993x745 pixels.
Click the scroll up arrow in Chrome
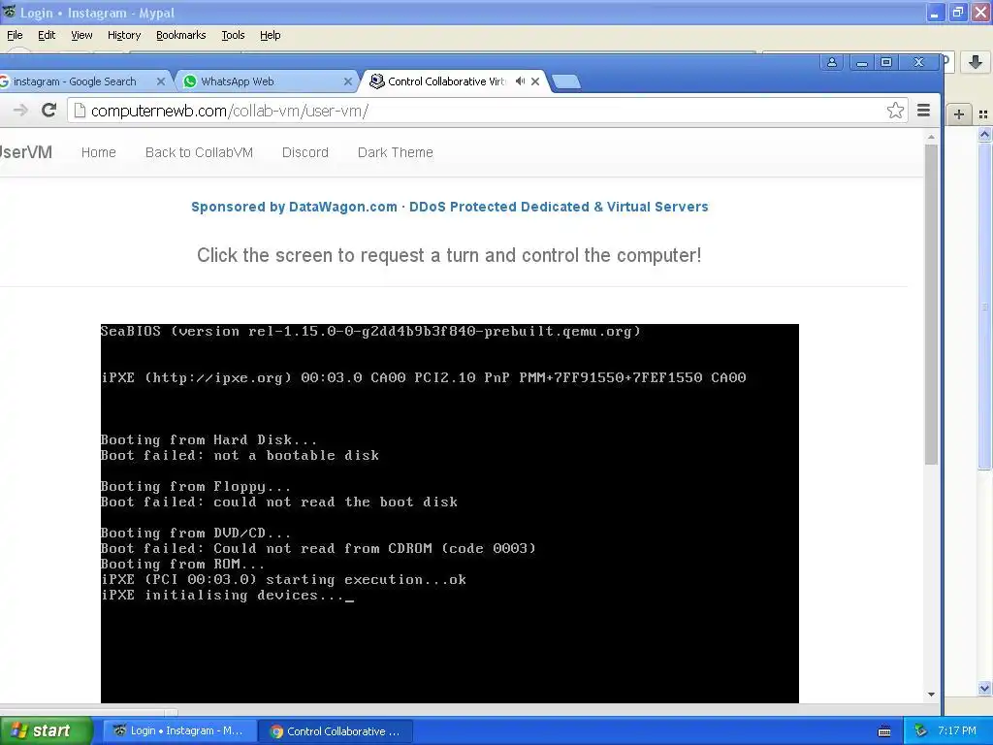tap(931, 137)
